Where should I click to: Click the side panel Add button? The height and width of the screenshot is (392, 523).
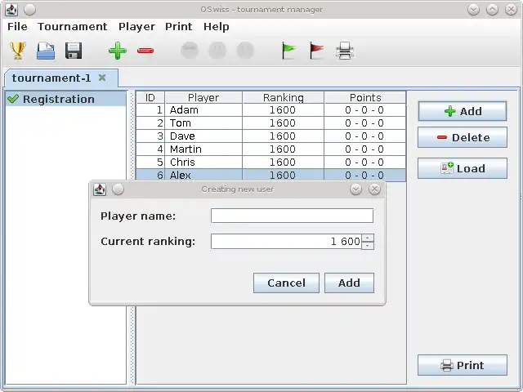click(463, 111)
